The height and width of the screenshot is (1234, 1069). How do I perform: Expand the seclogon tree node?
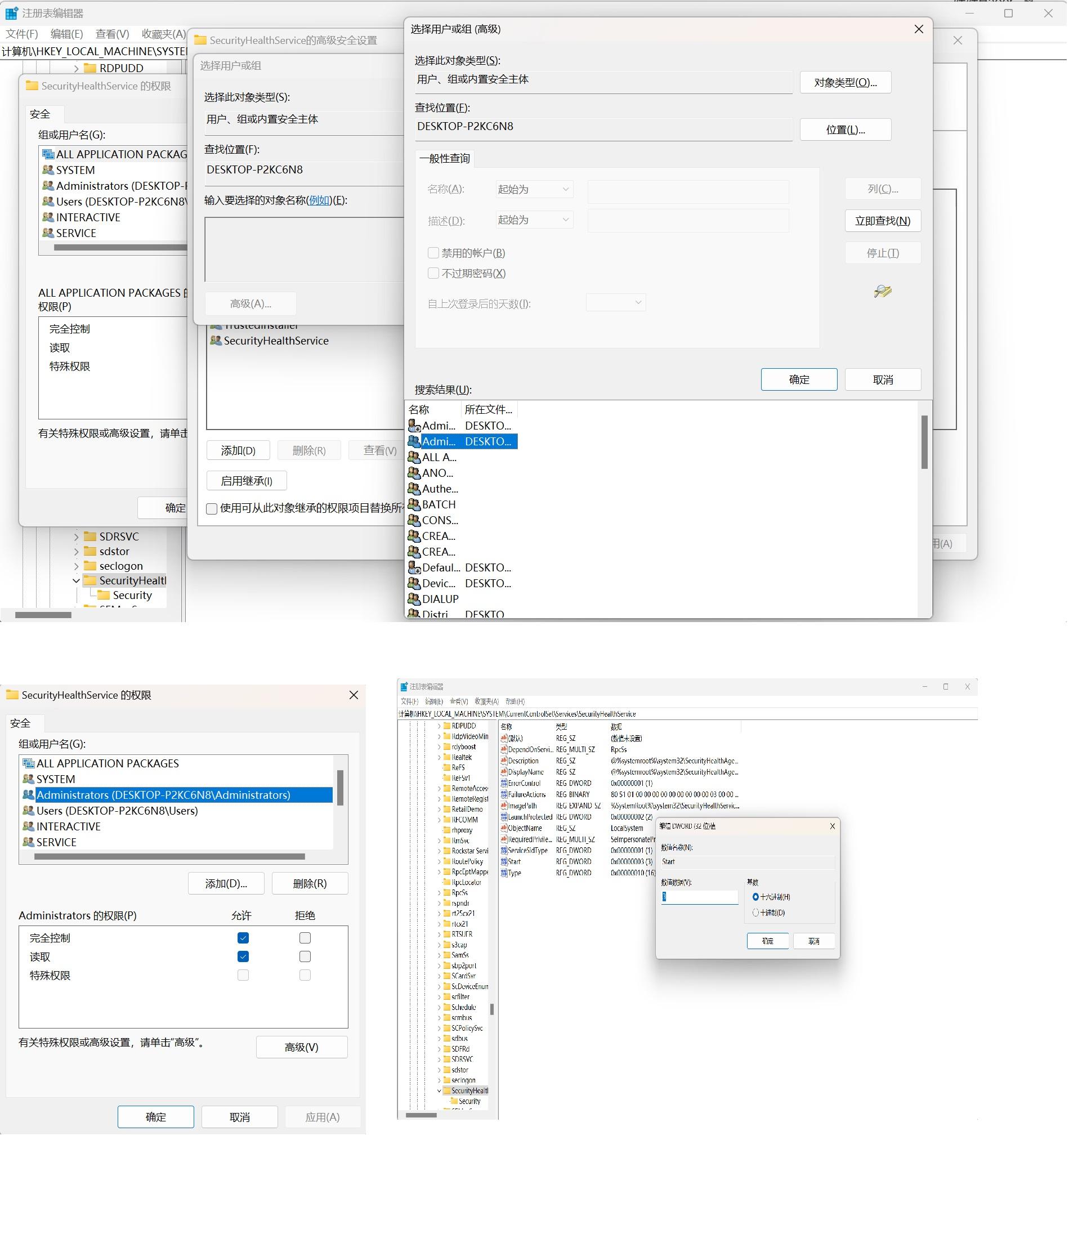77,566
